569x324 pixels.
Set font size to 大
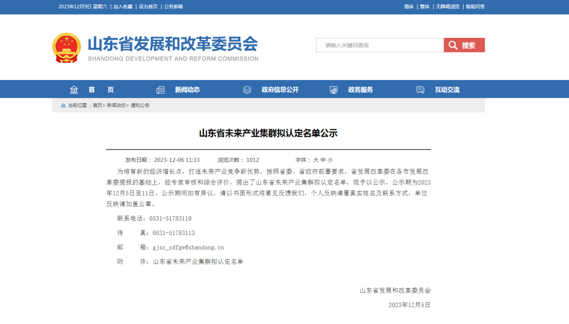[x=316, y=160]
